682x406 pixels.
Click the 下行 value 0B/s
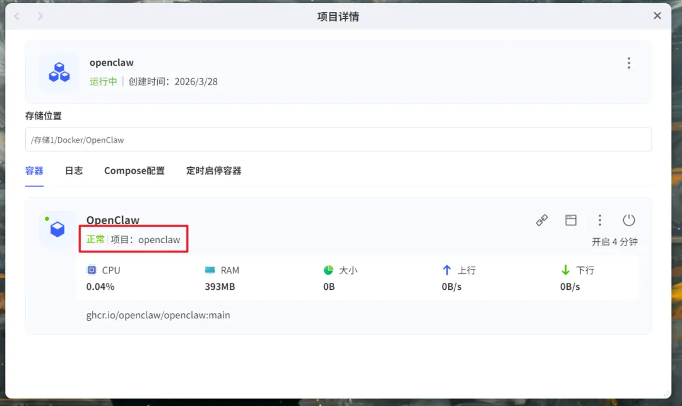(570, 287)
